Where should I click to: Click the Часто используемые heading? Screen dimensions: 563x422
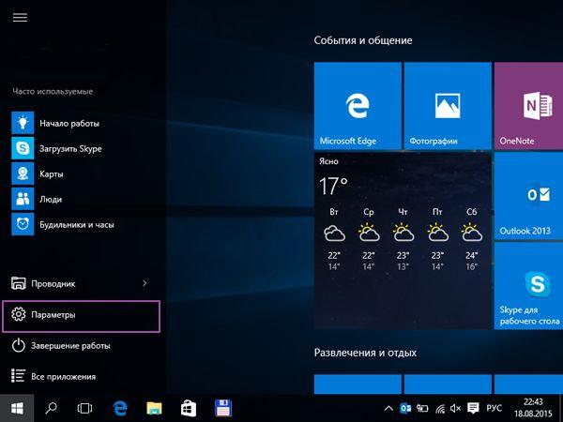(x=53, y=92)
